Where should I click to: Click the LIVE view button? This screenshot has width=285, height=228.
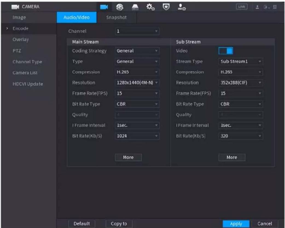pos(242,7)
